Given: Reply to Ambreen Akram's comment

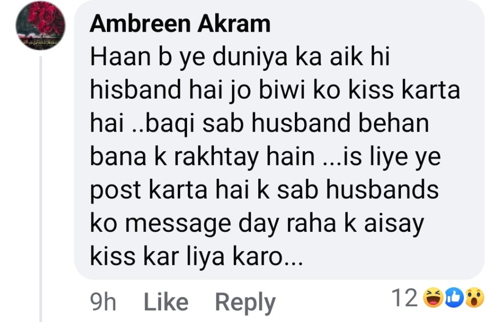Looking at the screenshot, I should [x=245, y=302].
